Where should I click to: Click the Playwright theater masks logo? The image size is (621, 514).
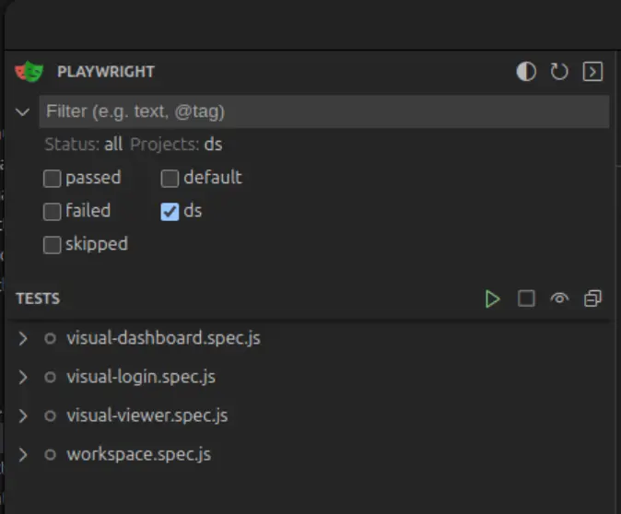pyautogui.click(x=29, y=72)
